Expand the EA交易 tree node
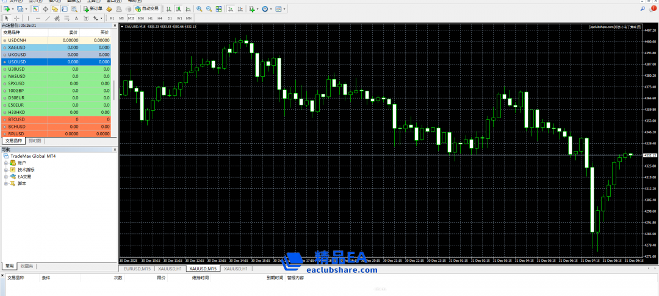Image resolution: width=659 pixels, height=296 pixels. tap(6, 177)
